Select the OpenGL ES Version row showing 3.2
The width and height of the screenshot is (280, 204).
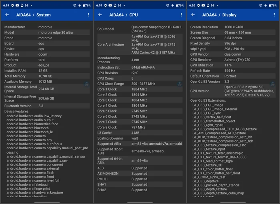[x=233, y=82]
